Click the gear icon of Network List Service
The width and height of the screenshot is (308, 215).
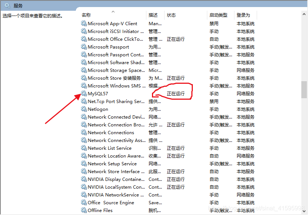[x=84, y=148]
